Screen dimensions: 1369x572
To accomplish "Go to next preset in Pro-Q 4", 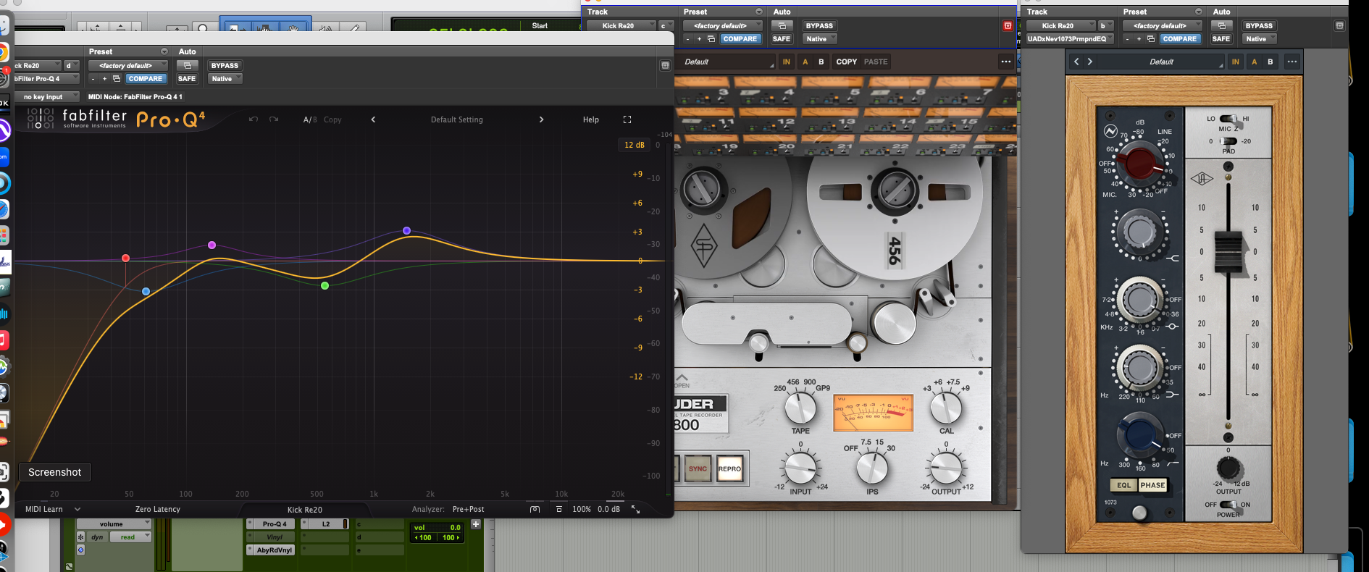I will pos(541,119).
